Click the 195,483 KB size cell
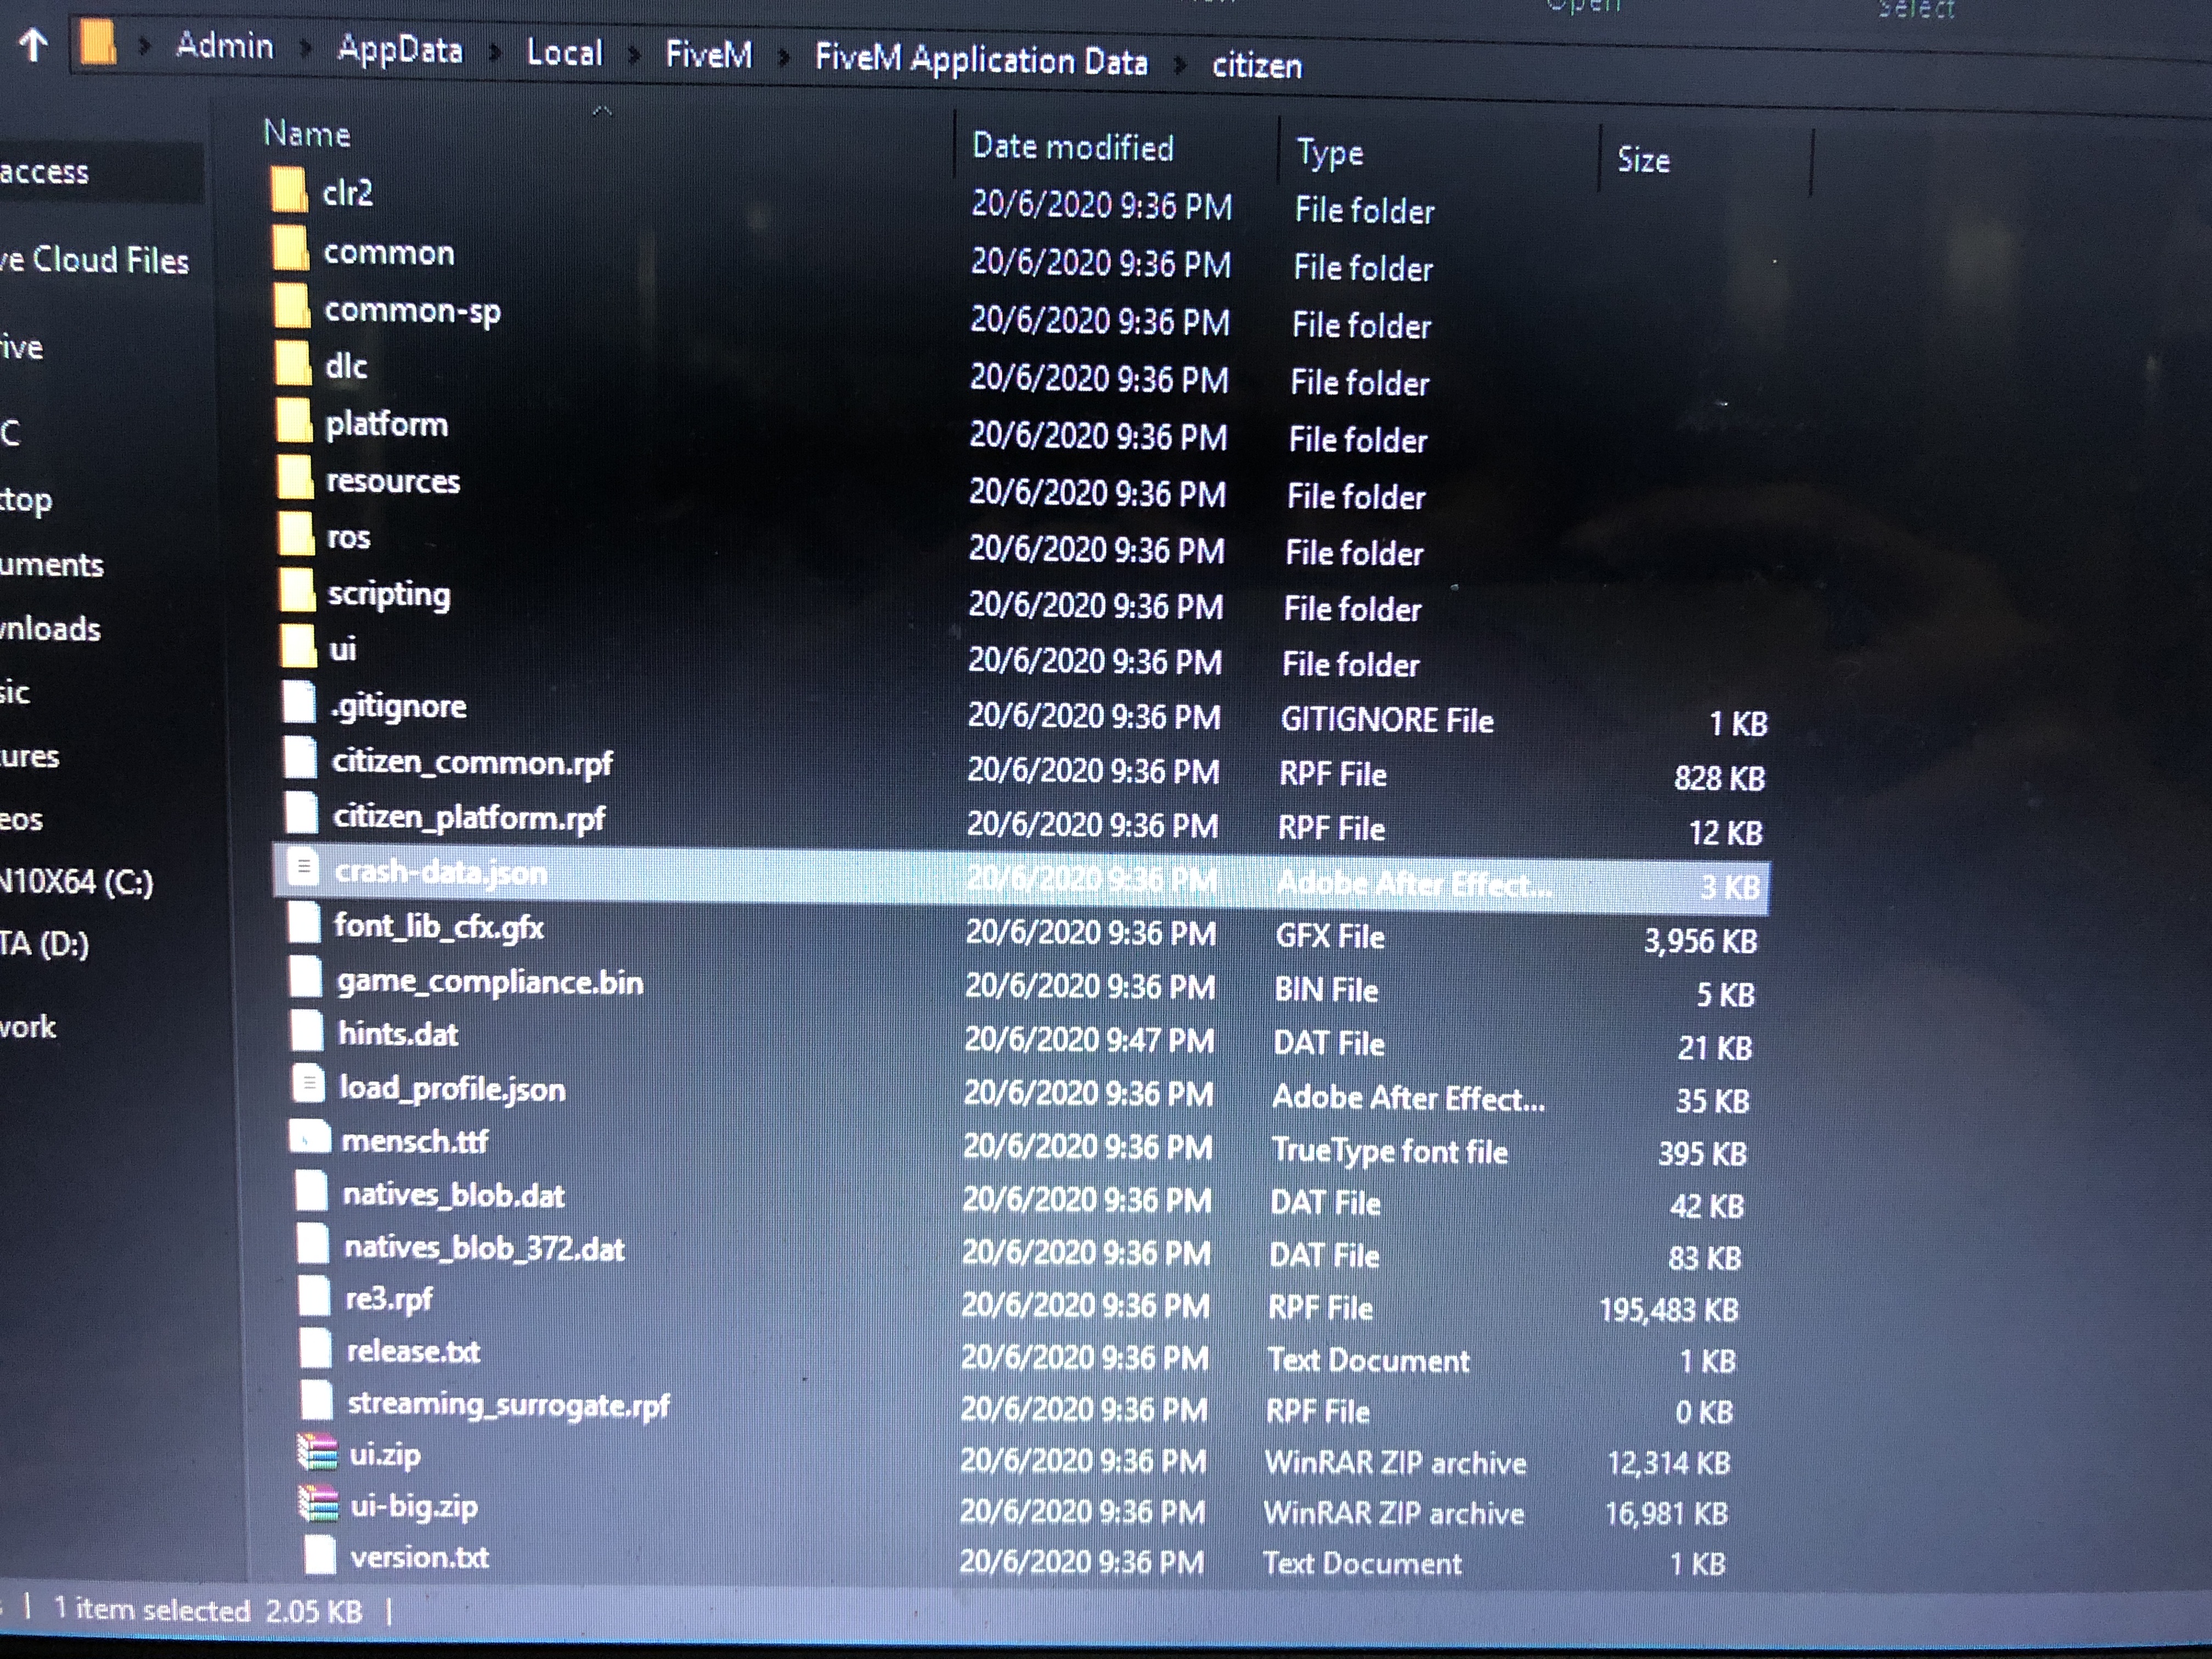 tap(1669, 1310)
